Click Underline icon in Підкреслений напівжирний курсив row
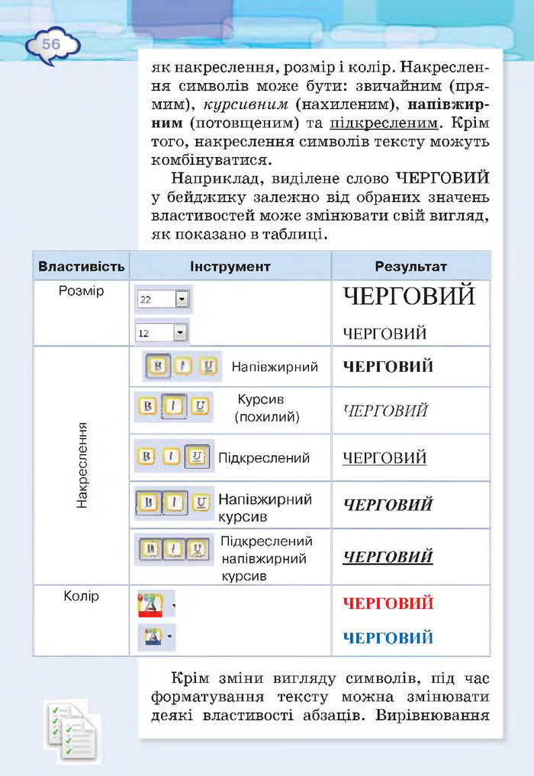The image size is (534, 776). (197, 549)
